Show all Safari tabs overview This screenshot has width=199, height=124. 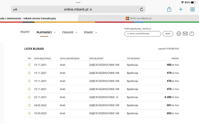click(x=192, y=9)
